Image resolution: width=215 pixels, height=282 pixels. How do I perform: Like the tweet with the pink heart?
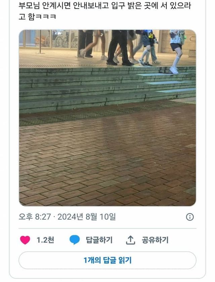click(25, 240)
